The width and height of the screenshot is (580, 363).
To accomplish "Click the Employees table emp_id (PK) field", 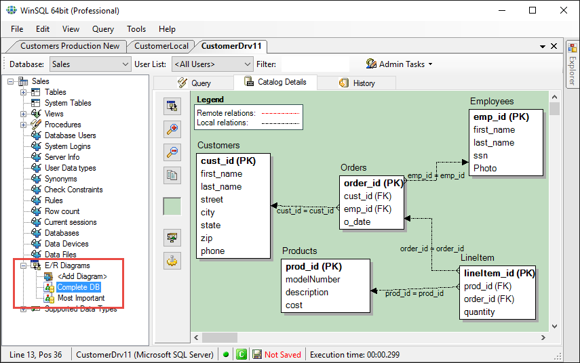I will coord(501,116).
